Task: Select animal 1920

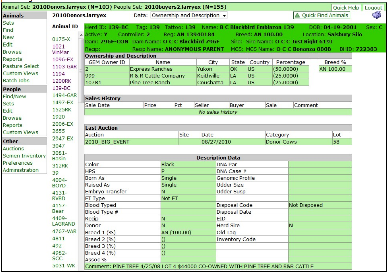Action: click(x=58, y=117)
